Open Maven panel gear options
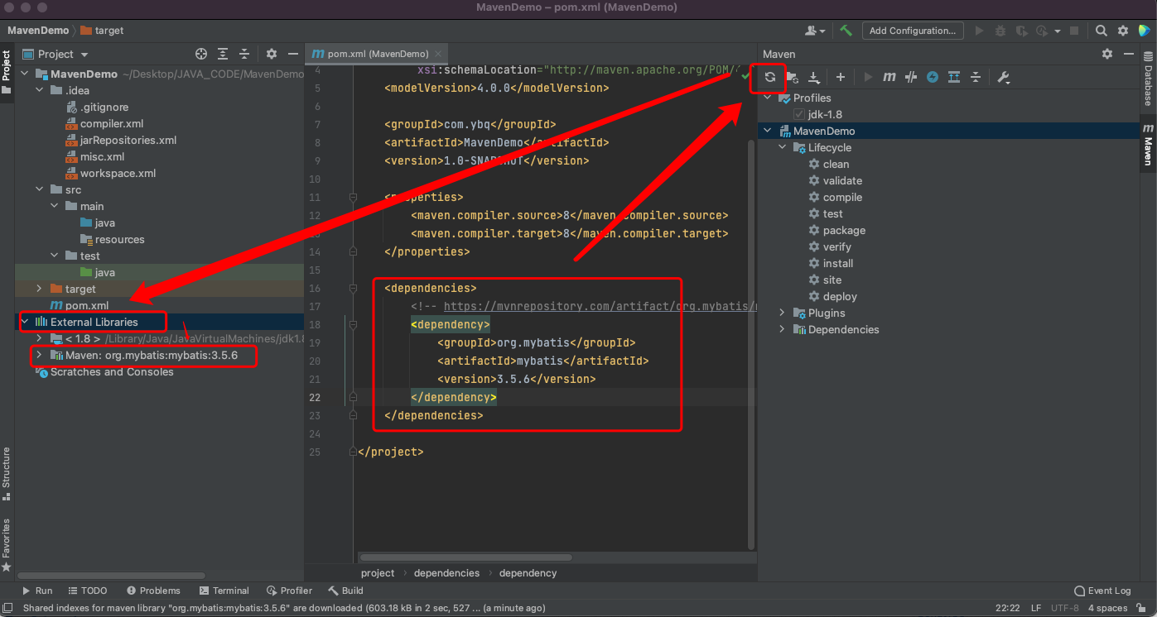The height and width of the screenshot is (617, 1157). pyautogui.click(x=1107, y=54)
